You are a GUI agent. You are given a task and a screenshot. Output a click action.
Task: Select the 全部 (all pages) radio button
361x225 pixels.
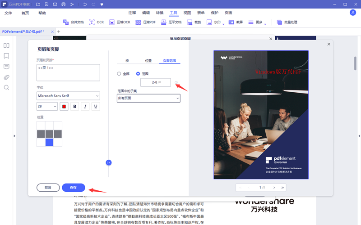119,73
